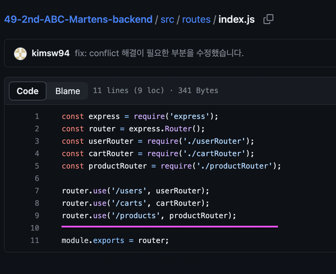Click the './productRouter' require line
336x274 pixels.
[171, 166]
